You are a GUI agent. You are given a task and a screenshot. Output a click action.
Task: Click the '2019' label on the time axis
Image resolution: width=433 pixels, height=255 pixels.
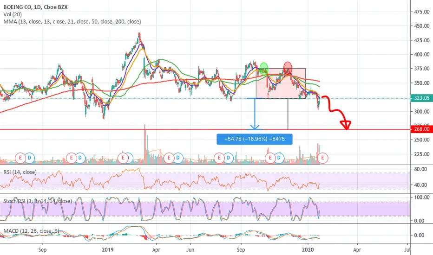tap(108, 250)
